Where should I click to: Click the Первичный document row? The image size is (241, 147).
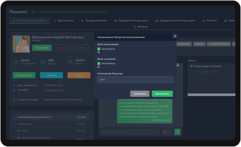(51, 124)
